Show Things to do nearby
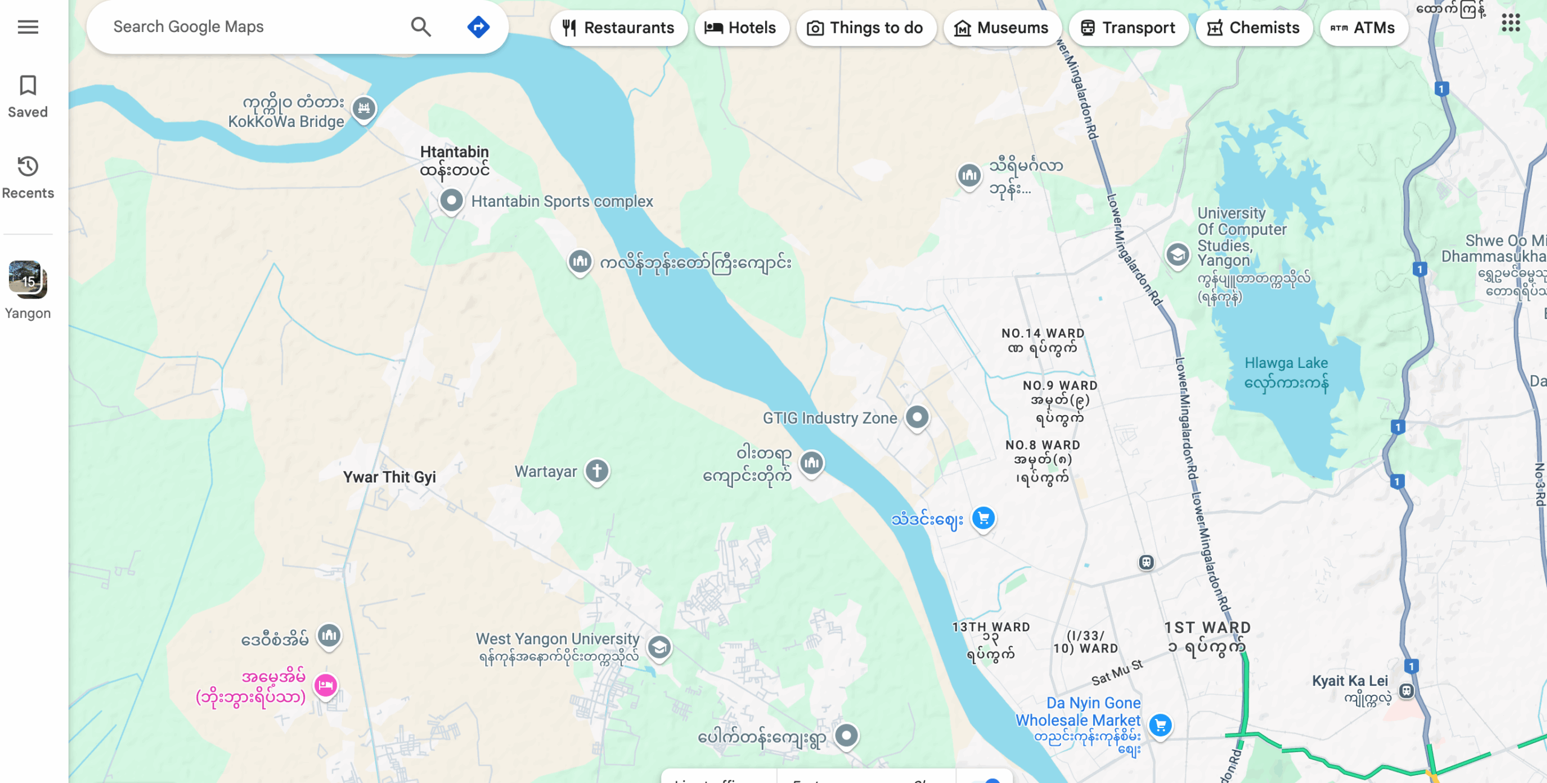 (x=866, y=28)
